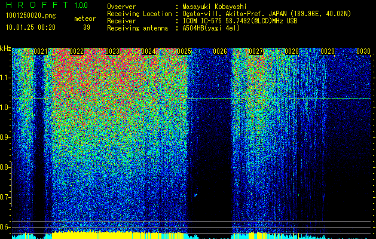
Task: Click the 0023 time marker label
Action: pos(112,51)
